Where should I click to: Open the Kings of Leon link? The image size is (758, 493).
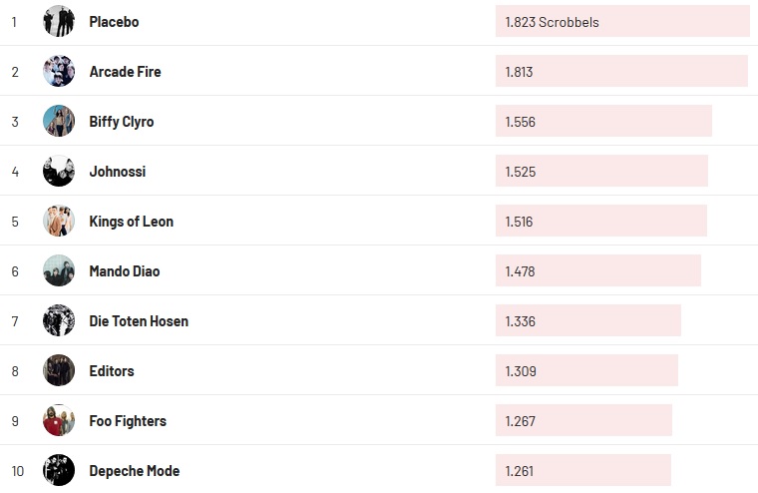[131, 222]
